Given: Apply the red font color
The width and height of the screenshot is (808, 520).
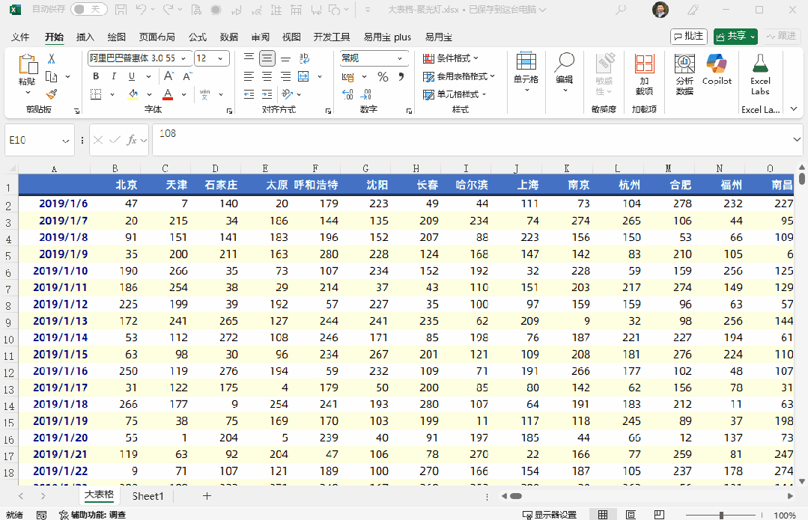Looking at the screenshot, I should click(168, 94).
